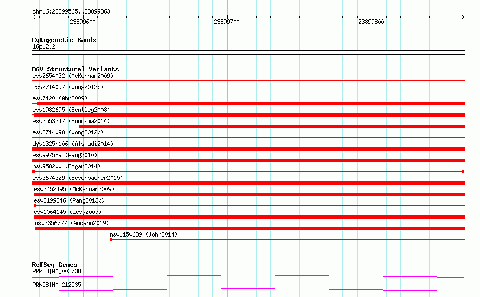This screenshot has height=297, width=480.
Task: Select the esv997589 (Pang2010) label
Action: tap(65, 155)
